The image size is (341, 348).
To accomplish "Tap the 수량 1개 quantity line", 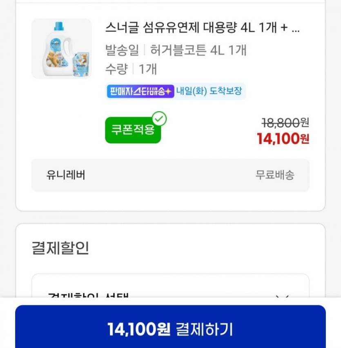I will coord(131,69).
